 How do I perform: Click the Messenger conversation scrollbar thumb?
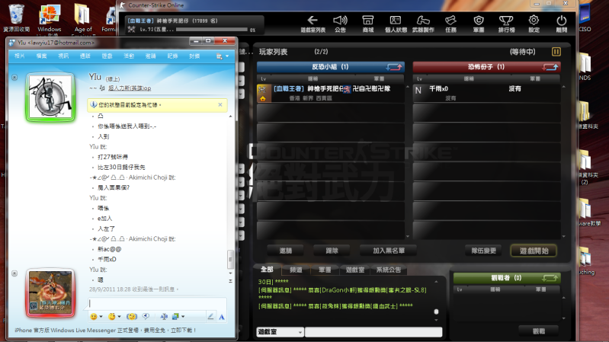[x=230, y=260]
